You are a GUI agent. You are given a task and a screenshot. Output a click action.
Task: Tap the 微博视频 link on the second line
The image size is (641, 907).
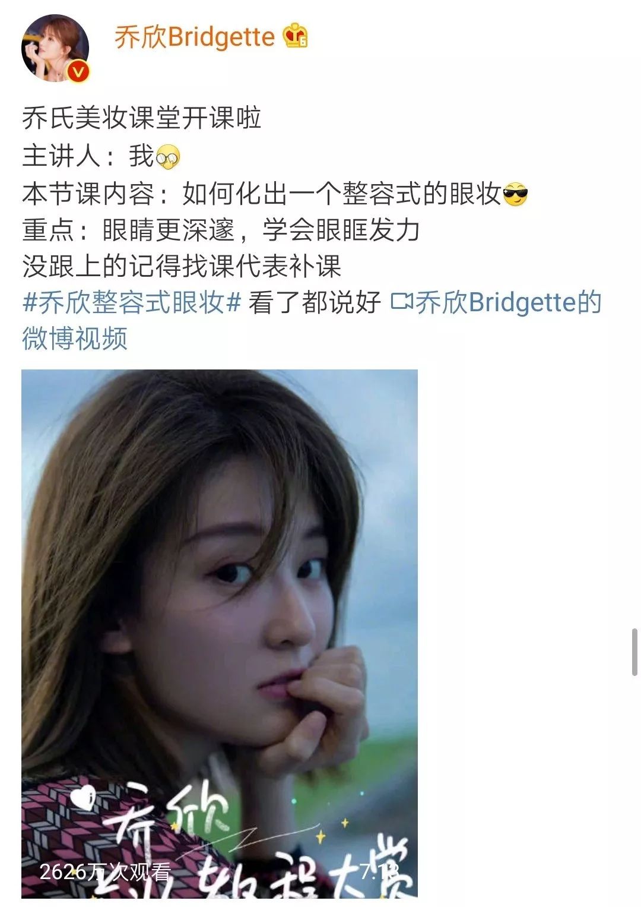(x=75, y=339)
